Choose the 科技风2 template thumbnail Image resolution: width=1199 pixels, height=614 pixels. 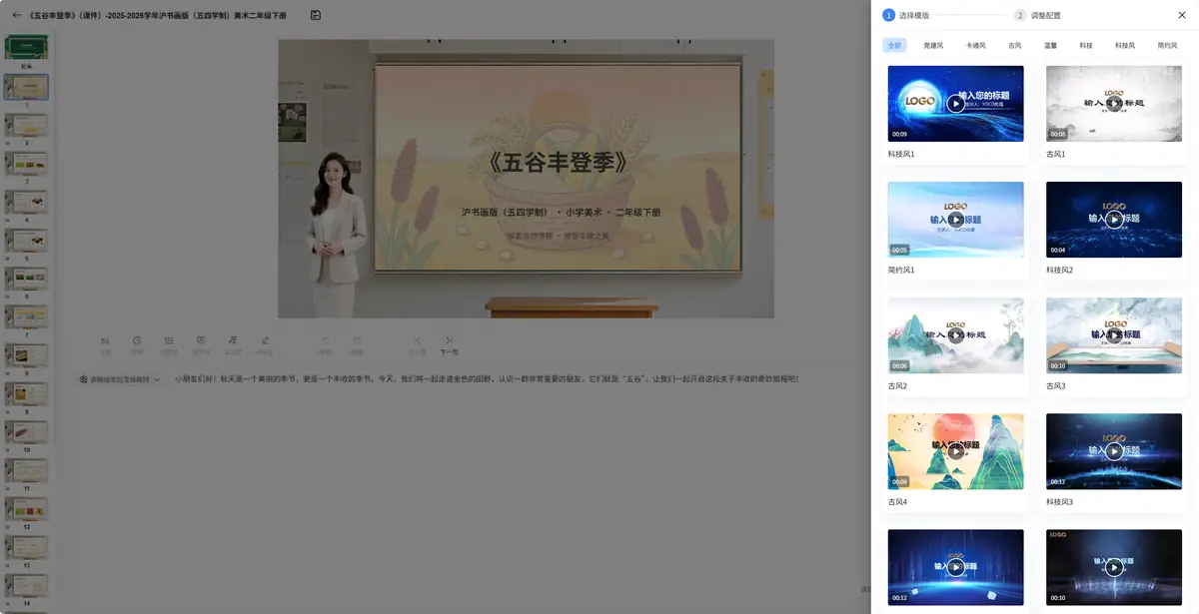pos(1114,220)
